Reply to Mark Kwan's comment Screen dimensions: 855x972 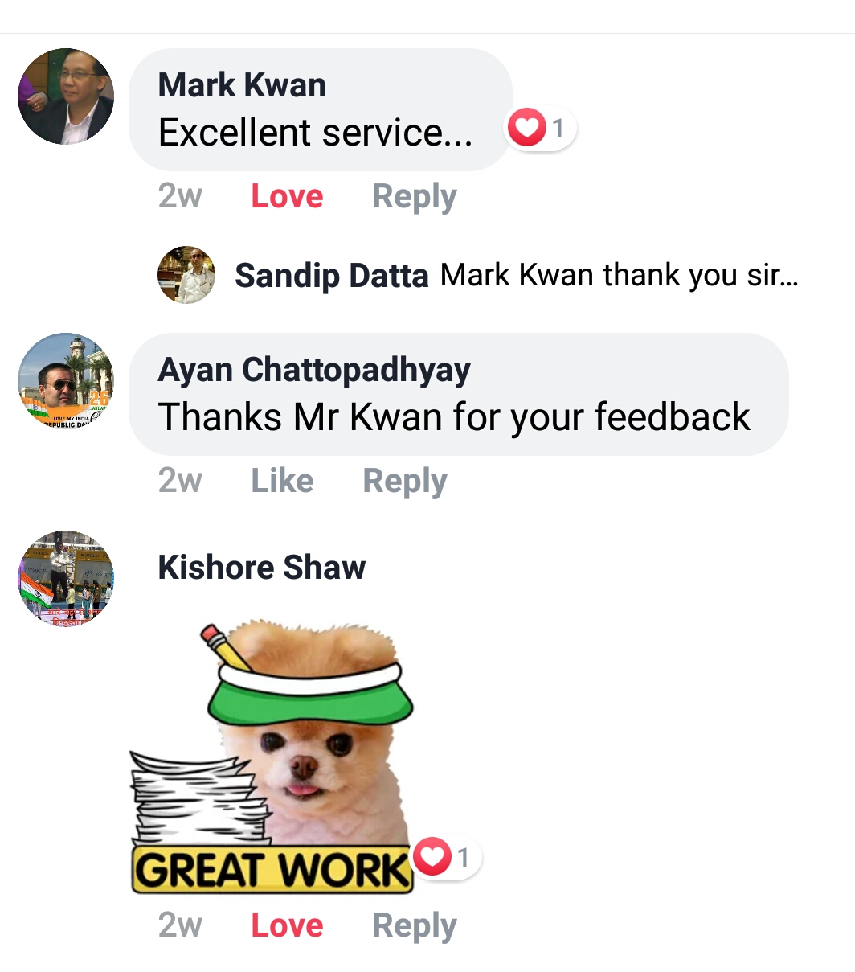415,197
